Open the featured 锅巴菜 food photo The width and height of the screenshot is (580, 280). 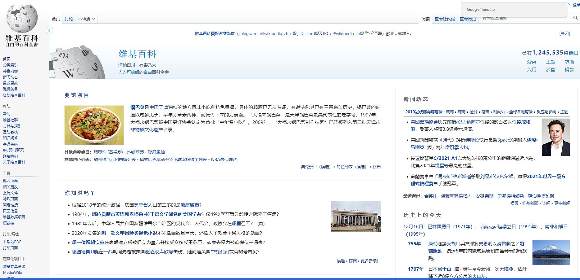click(94, 125)
